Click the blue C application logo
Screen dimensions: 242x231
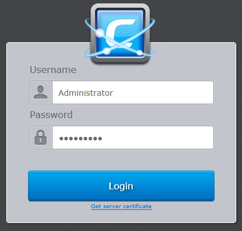tap(120, 33)
